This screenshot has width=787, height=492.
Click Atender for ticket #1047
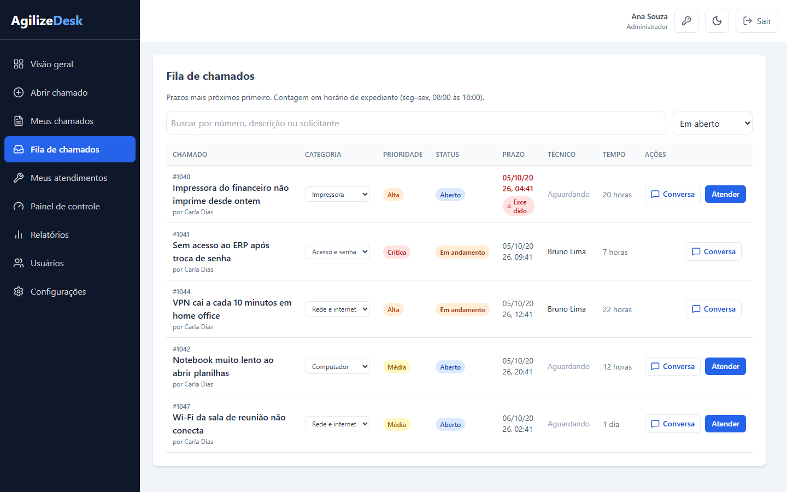(x=725, y=424)
